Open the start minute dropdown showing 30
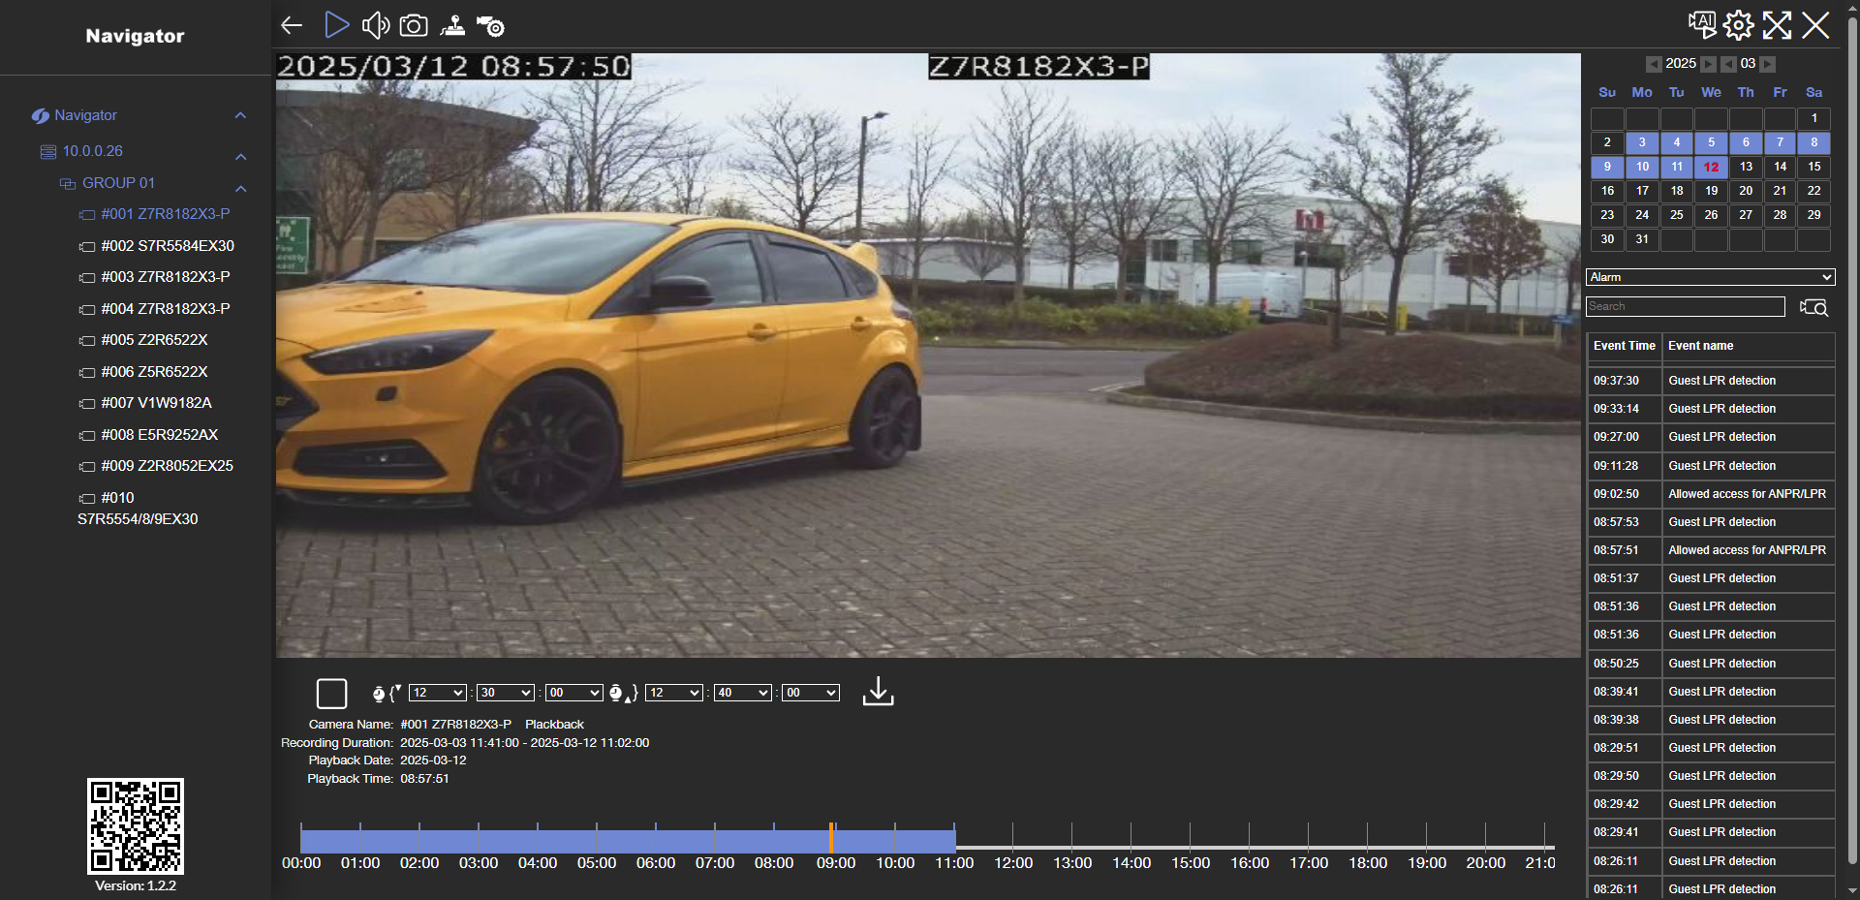The height and width of the screenshot is (900, 1860). point(506,693)
